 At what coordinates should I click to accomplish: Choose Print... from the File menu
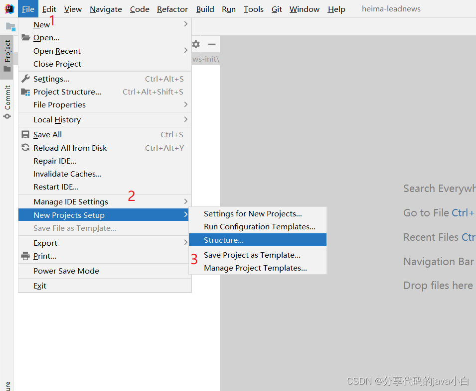click(x=105, y=256)
